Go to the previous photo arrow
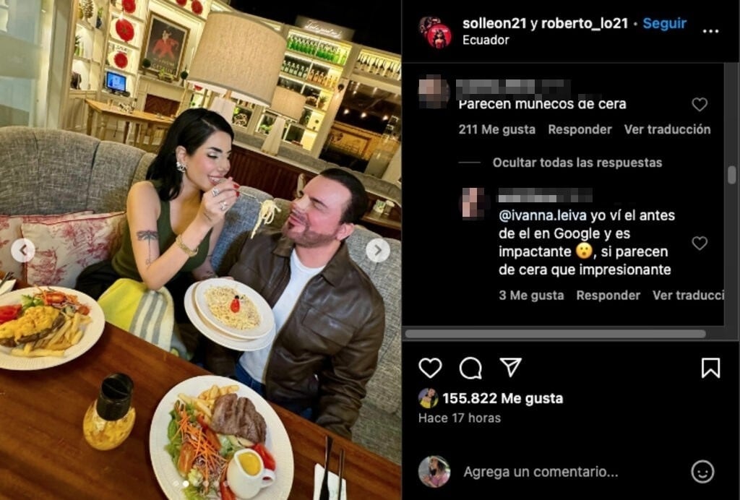The image size is (740, 500). click(x=22, y=251)
